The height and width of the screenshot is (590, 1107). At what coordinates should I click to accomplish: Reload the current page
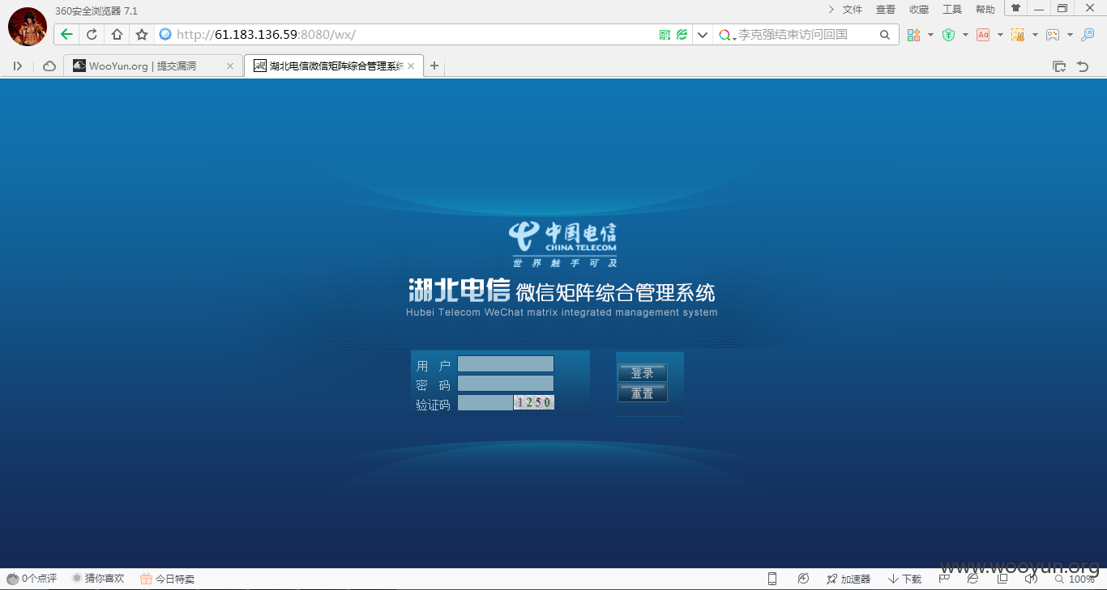[x=92, y=35]
